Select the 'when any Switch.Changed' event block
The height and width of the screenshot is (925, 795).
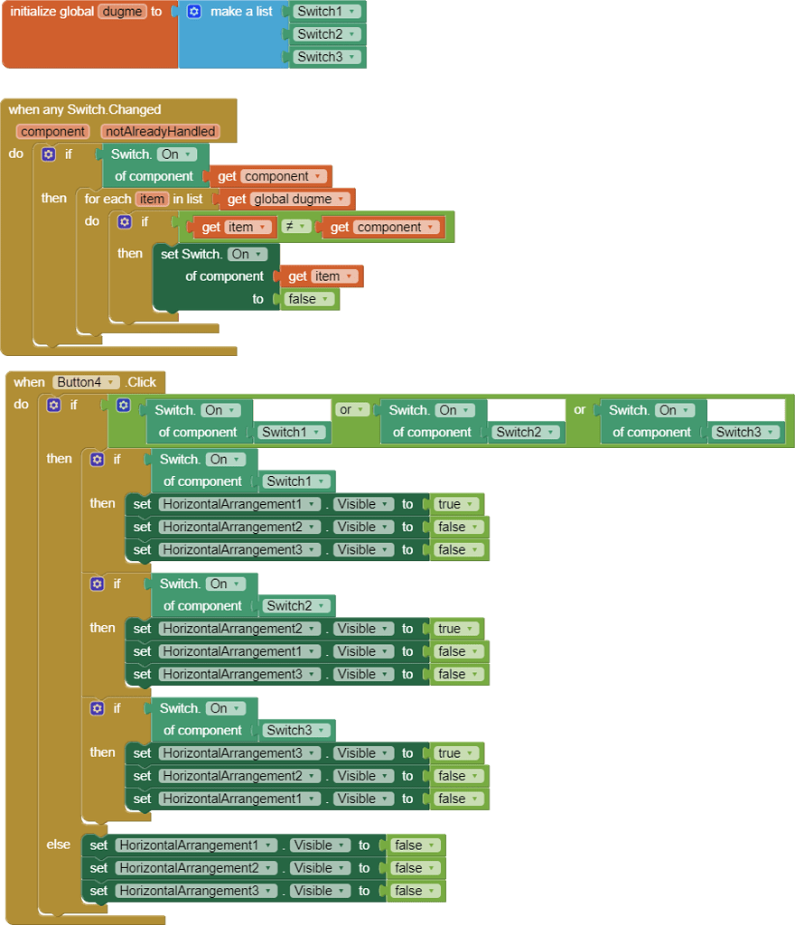tap(84, 110)
